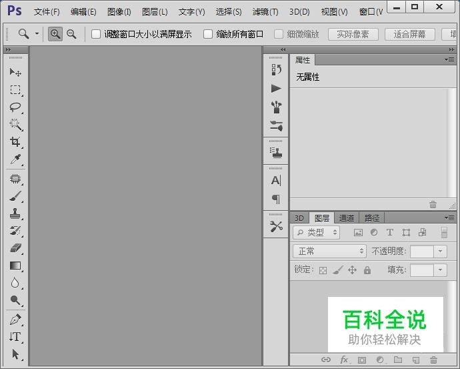Open the Tool Presets panel icon

tap(276, 226)
